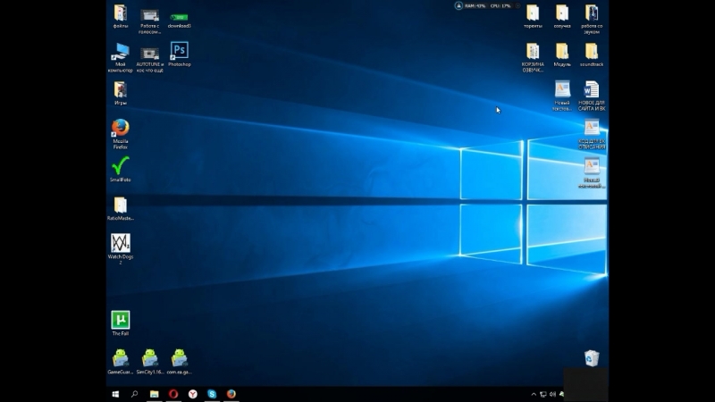Switch to Firefox on the taskbar
Image resolution: width=715 pixels, height=402 pixels.
231,394
